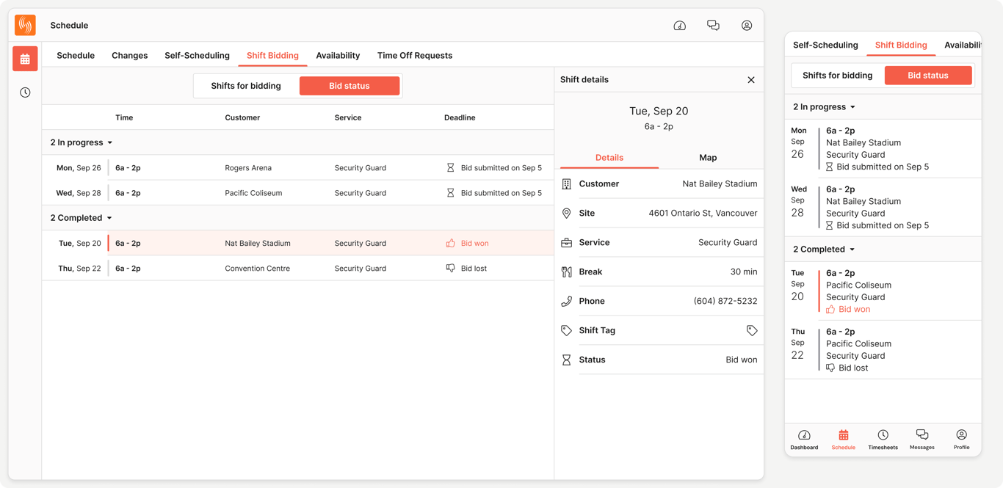Viewport: 1003px width, 488px height.
Task: Click the Shift Tag icon on the right
Action: coord(752,331)
